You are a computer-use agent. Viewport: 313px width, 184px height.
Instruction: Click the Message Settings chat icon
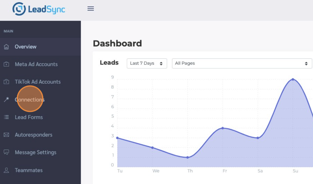tap(7, 152)
